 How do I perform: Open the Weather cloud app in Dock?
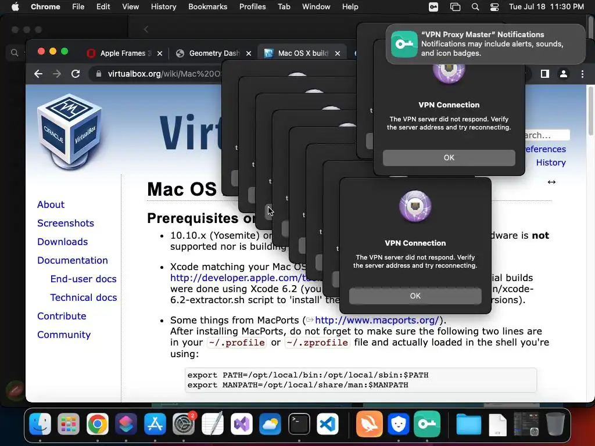[270, 423]
